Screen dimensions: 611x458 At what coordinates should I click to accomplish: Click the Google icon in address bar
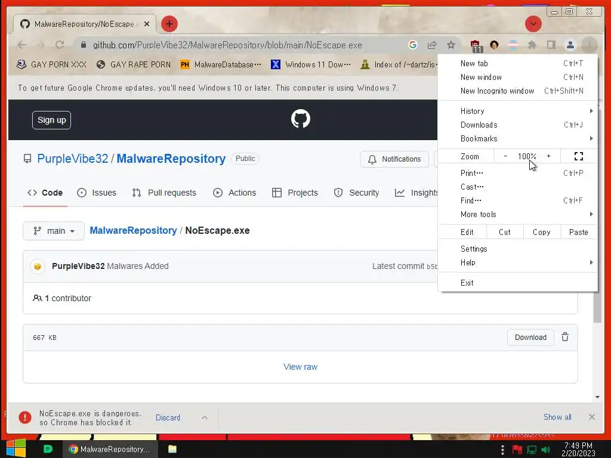[413, 45]
